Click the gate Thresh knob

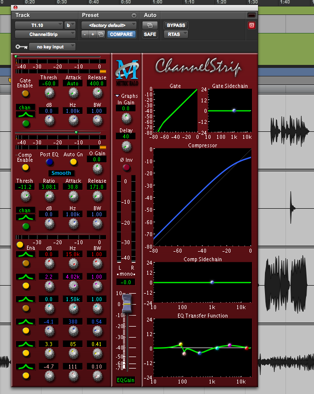point(49,93)
